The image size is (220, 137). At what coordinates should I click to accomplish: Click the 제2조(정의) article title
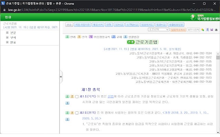(x=88, y=113)
